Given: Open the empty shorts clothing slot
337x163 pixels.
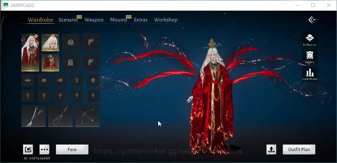Looking at the screenshot, I should (70, 63).
